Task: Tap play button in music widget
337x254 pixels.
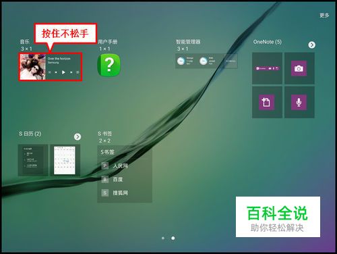Action: pos(63,72)
